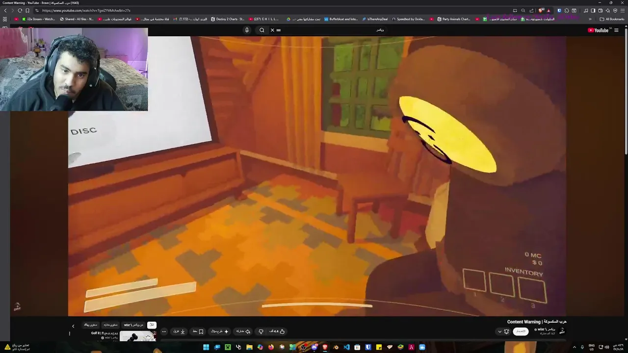
Task: Show more filter chips with the arrow
Action: click(73, 326)
